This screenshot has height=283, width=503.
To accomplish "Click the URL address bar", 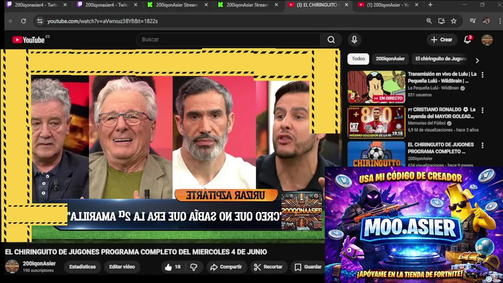I will click(232, 21).
